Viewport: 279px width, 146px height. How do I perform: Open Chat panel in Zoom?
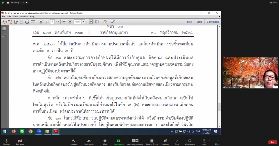pyautogui.click(x=105, y=142)
